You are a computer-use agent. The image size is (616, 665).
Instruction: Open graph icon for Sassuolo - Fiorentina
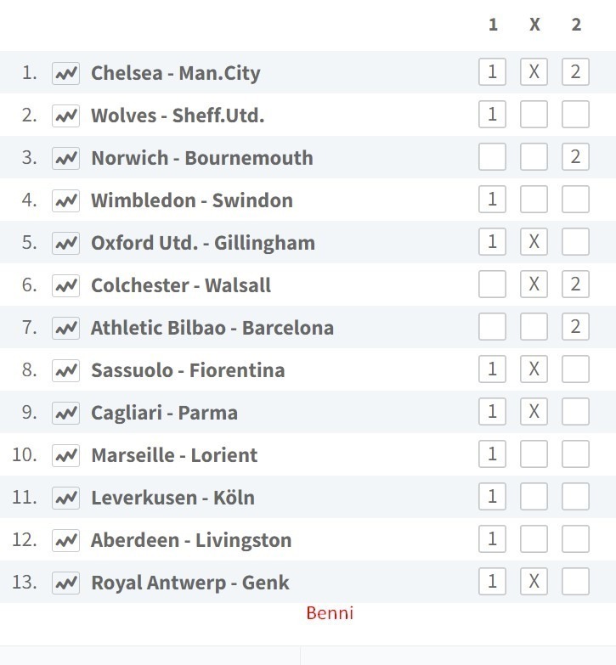[65, 370]
